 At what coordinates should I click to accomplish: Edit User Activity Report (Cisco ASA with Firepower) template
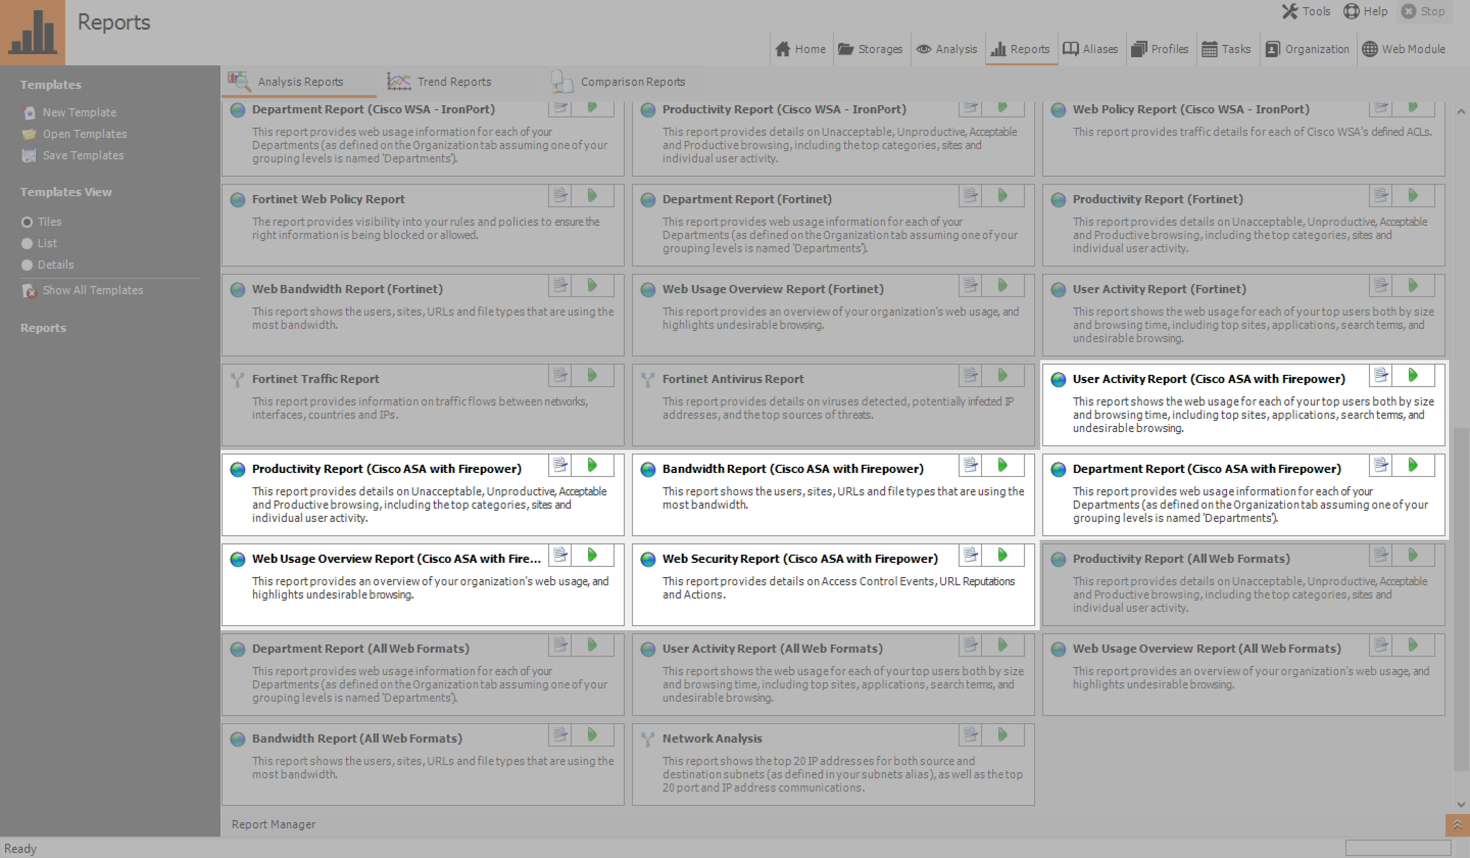(1381, 375)
